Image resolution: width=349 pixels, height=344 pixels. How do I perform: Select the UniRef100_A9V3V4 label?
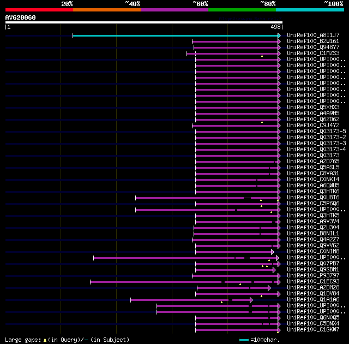(x=313, y=222)
